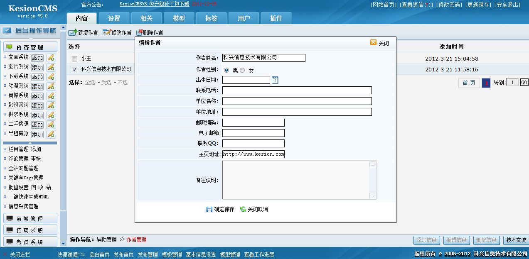The image size is (529, 259).
Task: Switch to the 模型 tab
Action: click(x=179, y=18)
